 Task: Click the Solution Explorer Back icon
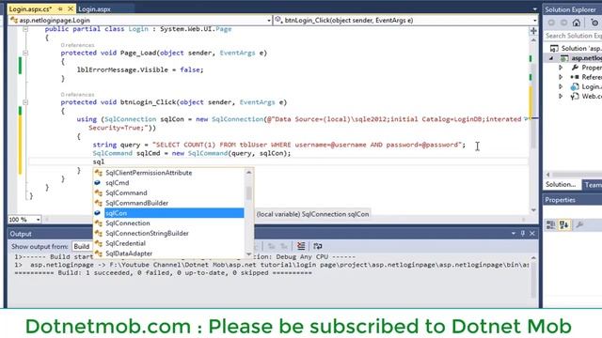(551, 23)
